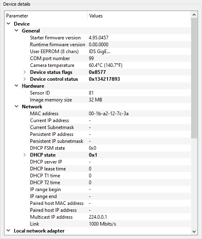This screenshot has width=202, height=239.
Task: Expand Device control status row
Action: click(24, 79)
